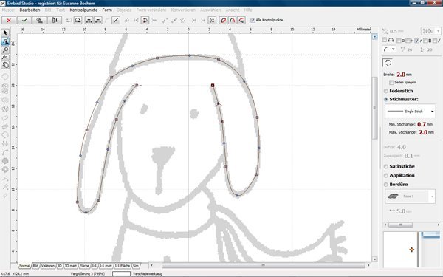Toggle the Seiten spiegeln checkbox
The width and height of the screenshot is (443, 277).
tap(391, 83)
